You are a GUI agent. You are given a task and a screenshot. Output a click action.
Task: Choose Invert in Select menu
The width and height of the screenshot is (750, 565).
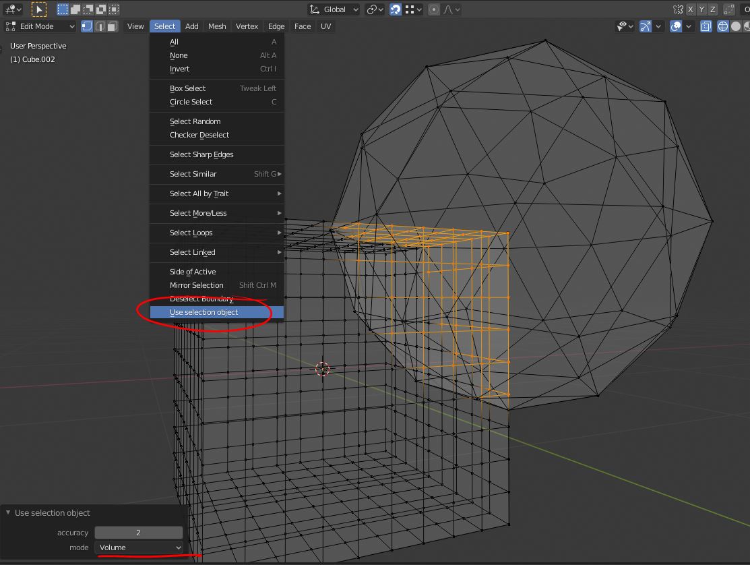217,69
